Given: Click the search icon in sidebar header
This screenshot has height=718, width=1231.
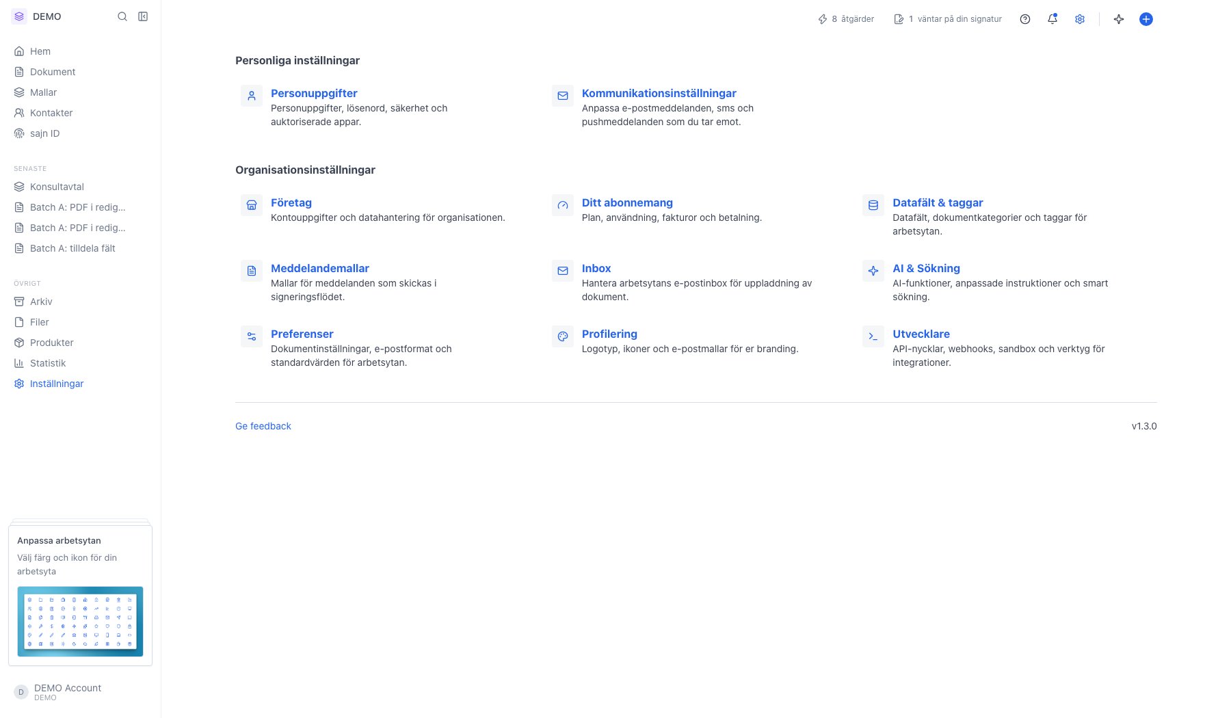Looking at the screenshot, I should click(122, 16).
